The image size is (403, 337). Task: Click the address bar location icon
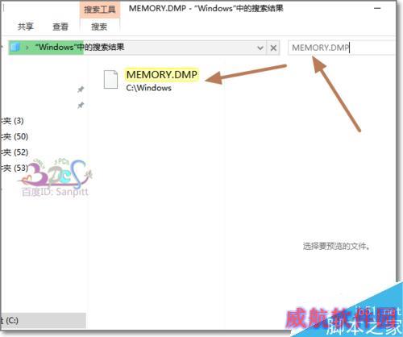(x=15, y=48)
